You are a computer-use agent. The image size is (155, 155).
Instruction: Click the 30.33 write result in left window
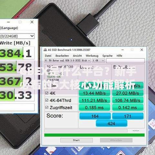click(x=17, y=95)
